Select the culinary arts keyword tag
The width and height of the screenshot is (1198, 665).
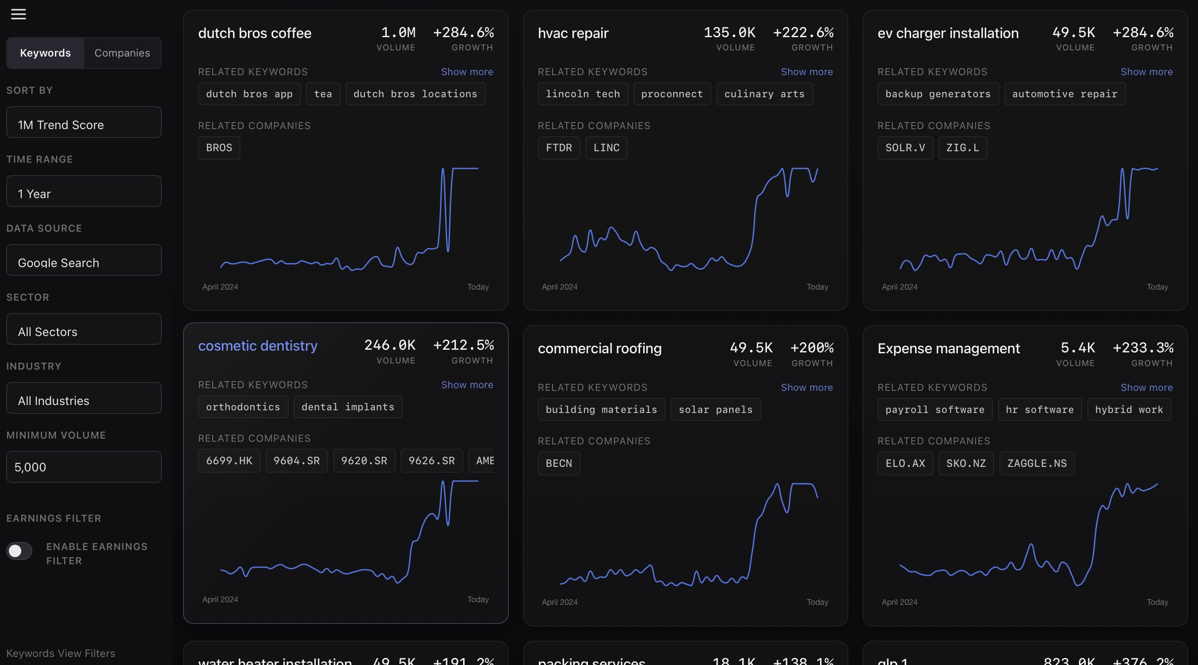click(765, 94)
